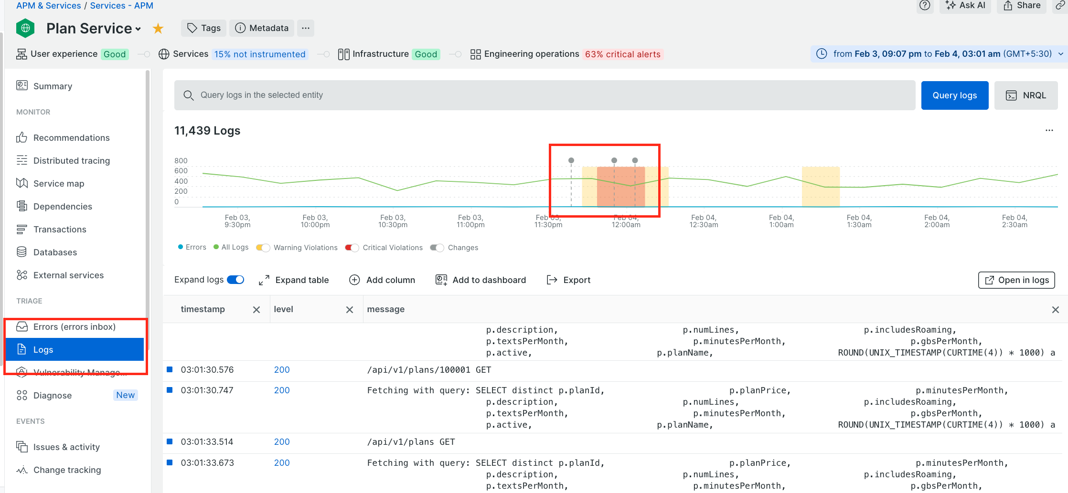1068x493 pixels.
Task: Click the Engineering operations grid icon
Action: (x=475, y=54)
